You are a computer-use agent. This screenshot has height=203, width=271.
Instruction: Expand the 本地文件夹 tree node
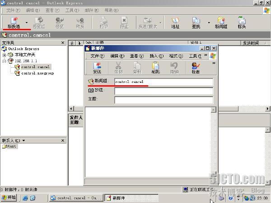pyautogui.click(x=4, y=55)
